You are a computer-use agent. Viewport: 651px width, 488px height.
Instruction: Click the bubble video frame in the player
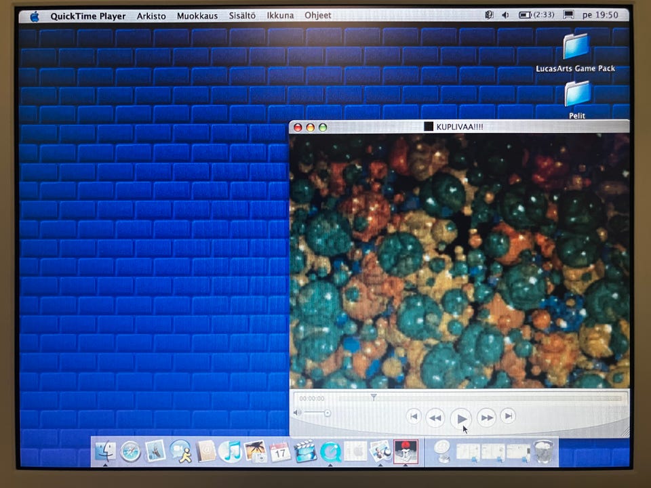[459, 261]
